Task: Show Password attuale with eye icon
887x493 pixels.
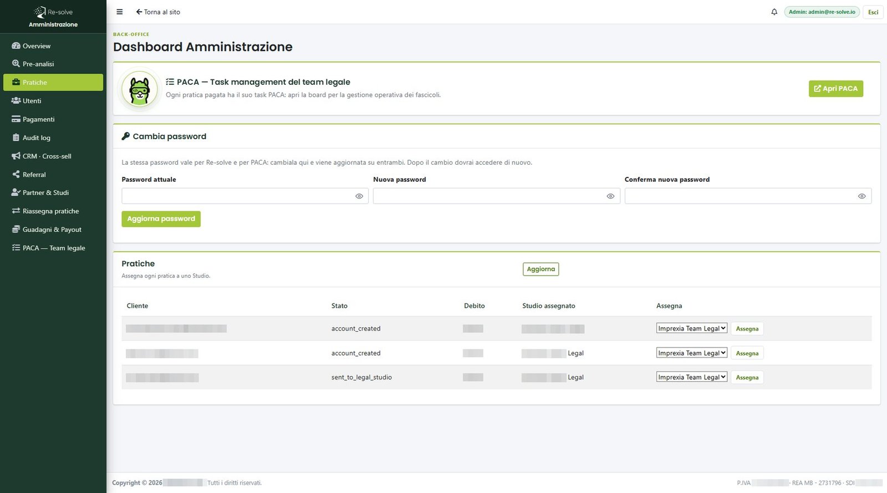Action: tap(359, 196)
